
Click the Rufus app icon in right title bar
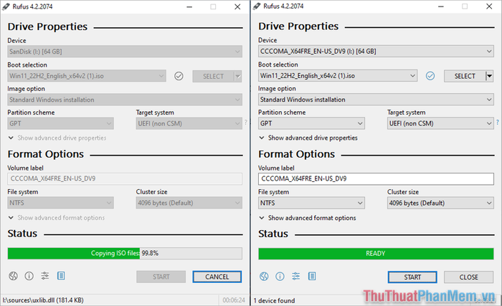point(257,6)
